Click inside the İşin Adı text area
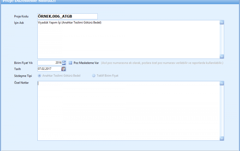240x151 pixels. (x=128, y=39)
